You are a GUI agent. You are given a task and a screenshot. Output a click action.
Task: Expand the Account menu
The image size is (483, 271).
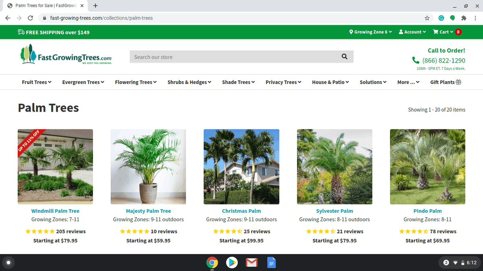coord(412,32)
